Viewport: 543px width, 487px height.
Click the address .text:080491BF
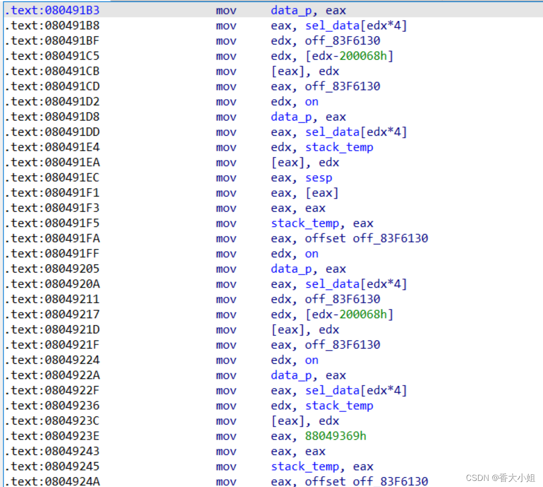pyautogui.click(x=52, y=41)
